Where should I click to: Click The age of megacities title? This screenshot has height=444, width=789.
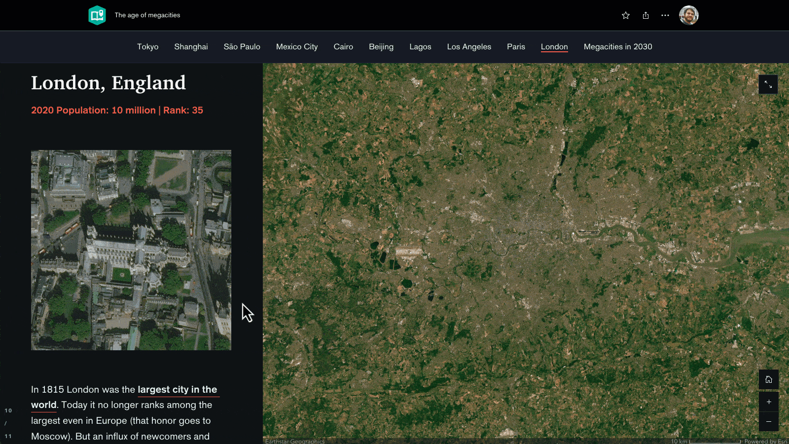(x=147, y=15)
